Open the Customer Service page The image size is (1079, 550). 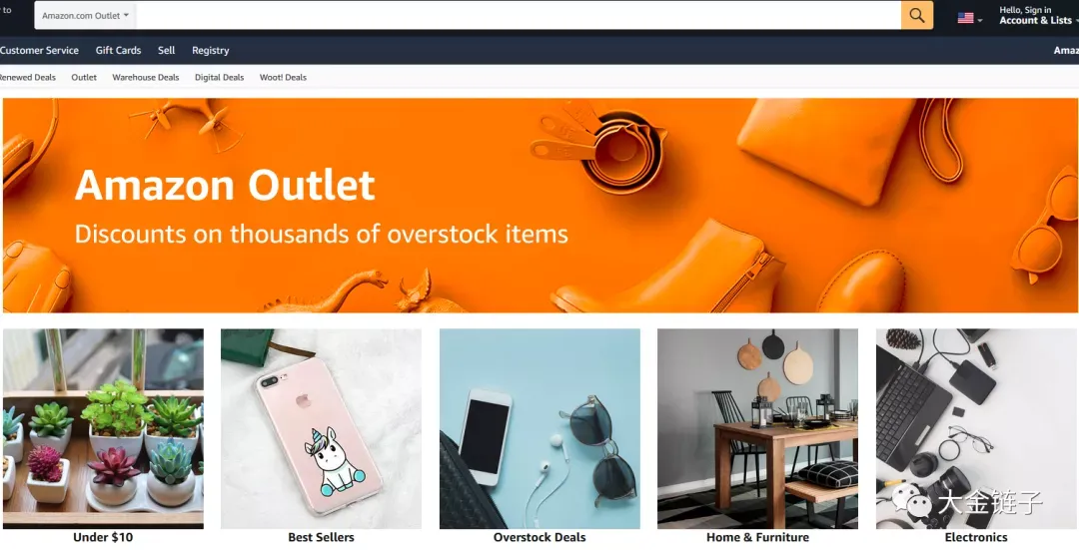click(39, 50)
